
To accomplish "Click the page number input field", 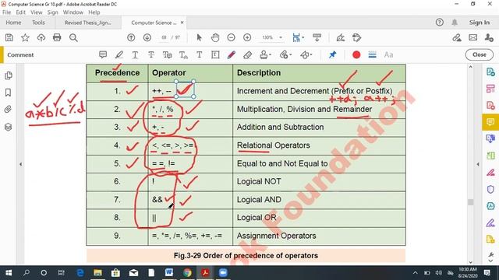I will [165, 37].
